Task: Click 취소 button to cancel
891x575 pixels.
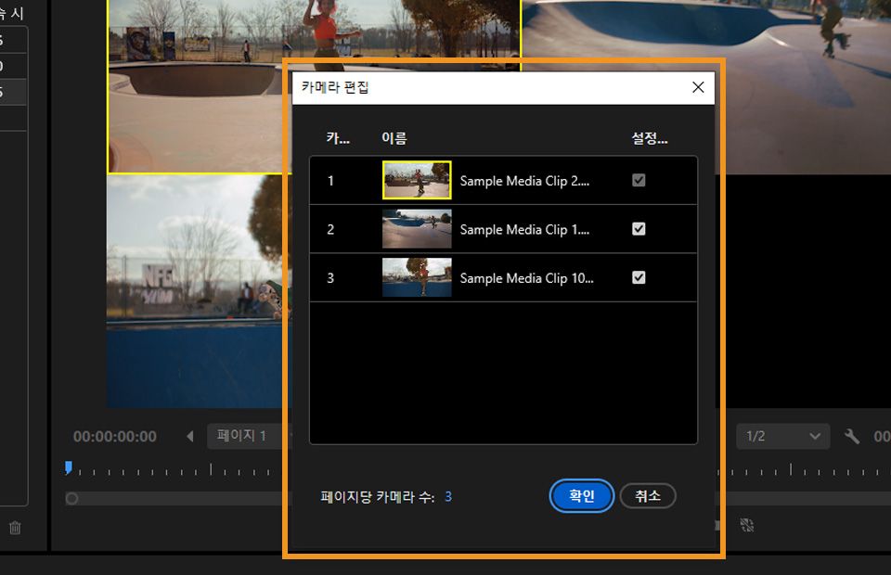Action: tap(648, 495)
